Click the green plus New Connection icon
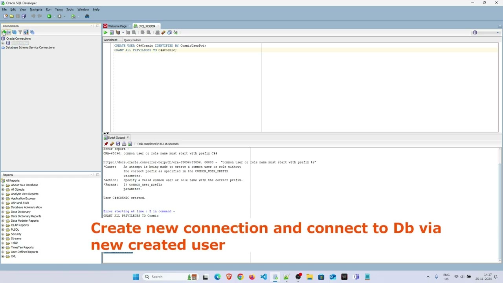 [x=4, y=32]
